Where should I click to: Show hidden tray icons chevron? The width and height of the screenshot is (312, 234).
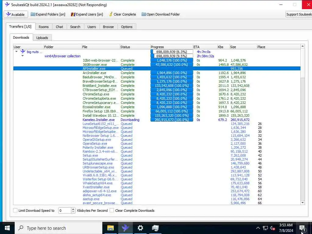click(x=258, y=228)
